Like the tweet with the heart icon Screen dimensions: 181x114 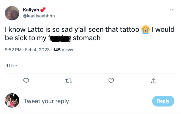pyautogui.click(x=111, y=81)
